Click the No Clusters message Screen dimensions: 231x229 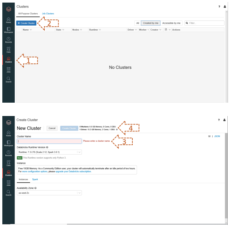120,67
